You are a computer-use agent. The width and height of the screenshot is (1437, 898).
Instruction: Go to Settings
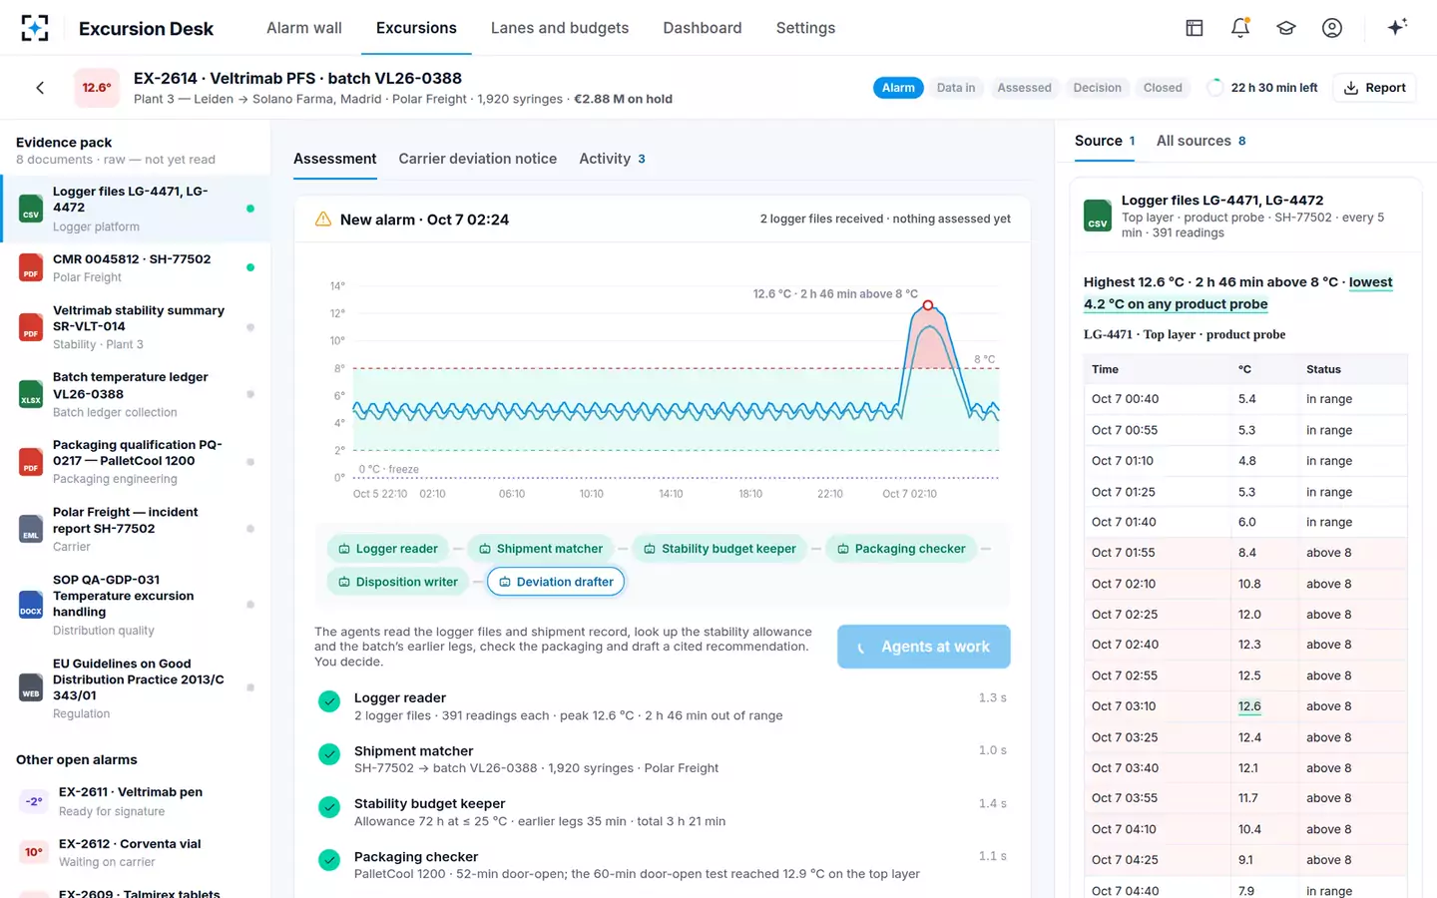tap(805, 28)
